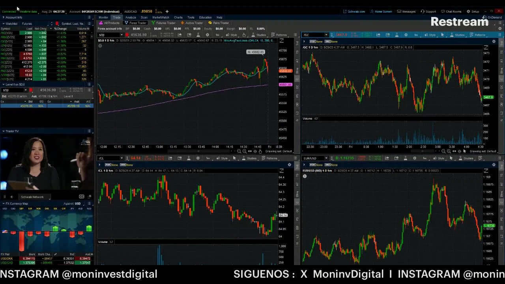Sort watchlist by %Change column
Screen dimensions: 505x284
(60, 29)
